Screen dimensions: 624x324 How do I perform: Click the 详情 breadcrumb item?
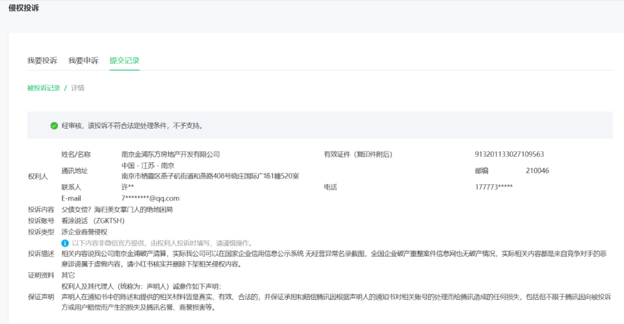click(77, 88)
